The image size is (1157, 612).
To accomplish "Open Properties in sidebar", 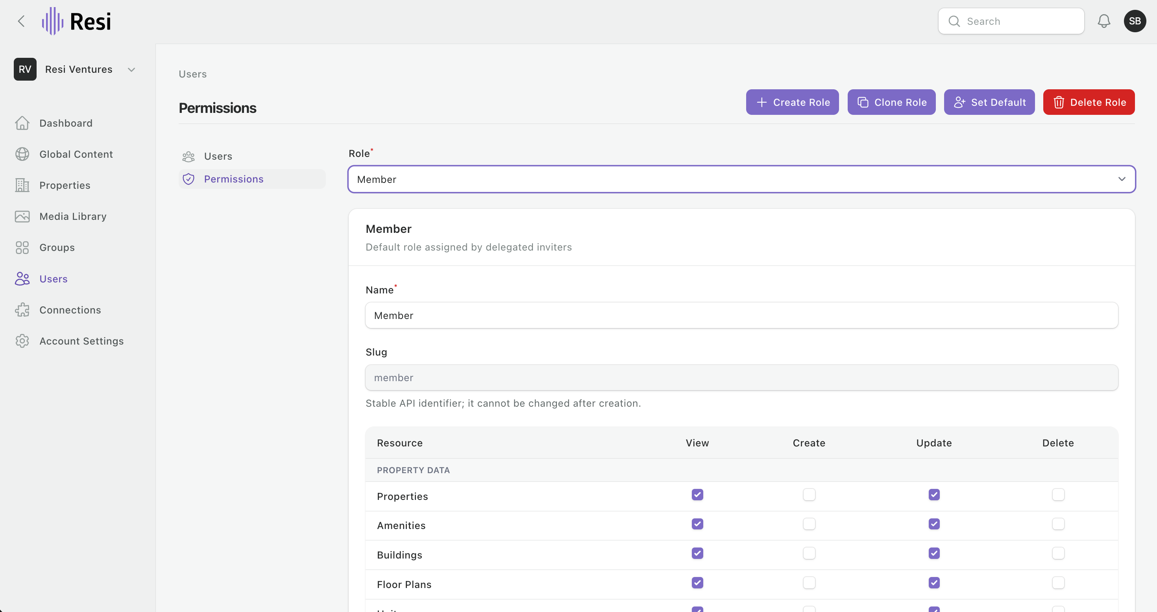I will tap(65, 185).
